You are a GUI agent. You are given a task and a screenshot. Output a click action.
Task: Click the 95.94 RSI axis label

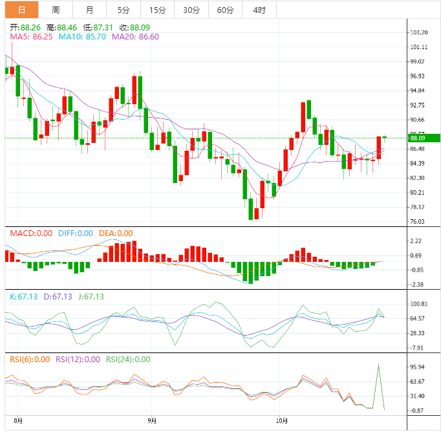coord(417,367)
